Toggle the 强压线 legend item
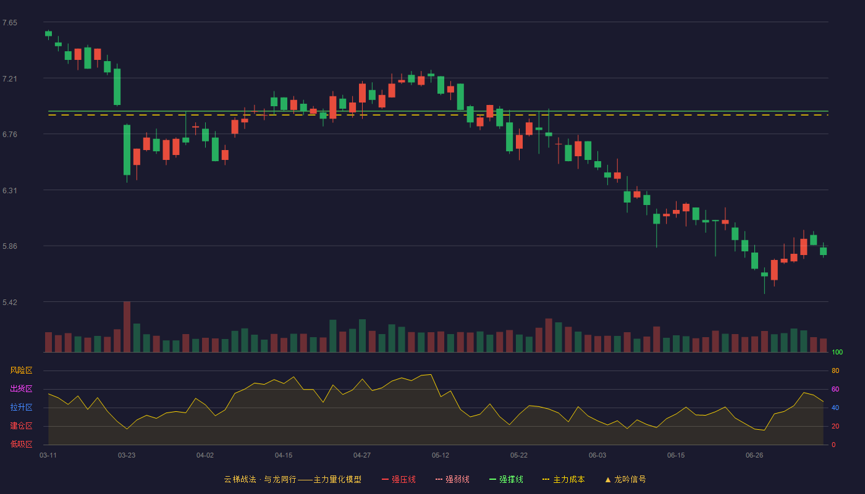Image resolution: width=865 pixels, height=494 pixels. 399,479
